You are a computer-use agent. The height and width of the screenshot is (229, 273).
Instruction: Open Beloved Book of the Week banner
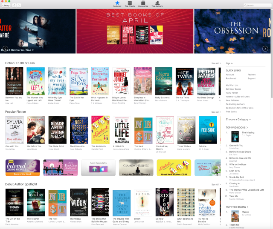[23, 168]
